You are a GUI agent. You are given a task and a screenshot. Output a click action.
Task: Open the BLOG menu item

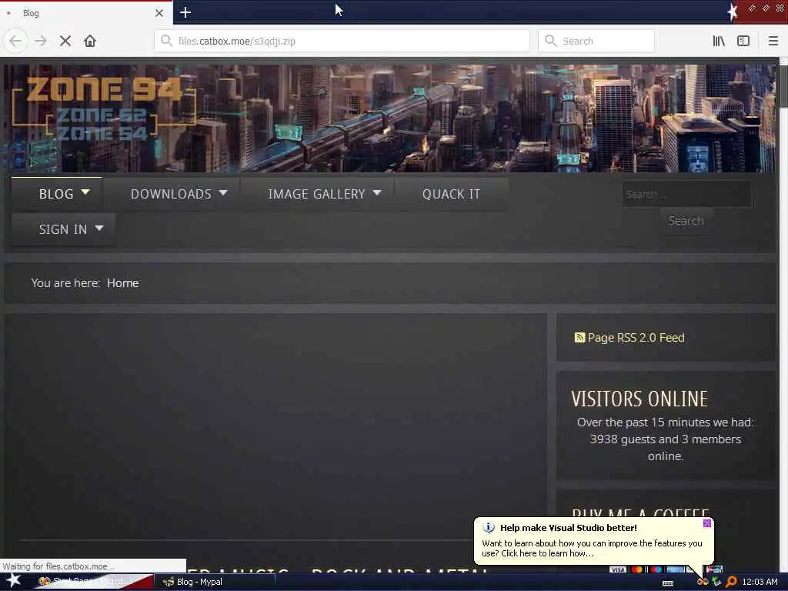pos(56,194)
